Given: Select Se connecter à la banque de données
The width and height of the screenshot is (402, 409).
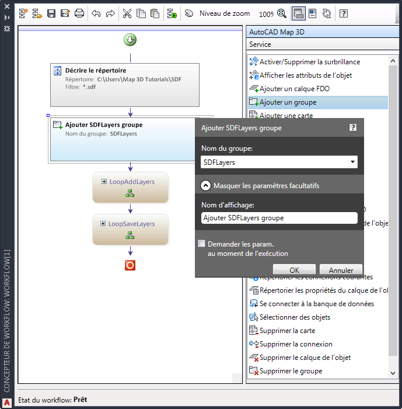Looking at the screenshot, I should (x=318, y=304).
